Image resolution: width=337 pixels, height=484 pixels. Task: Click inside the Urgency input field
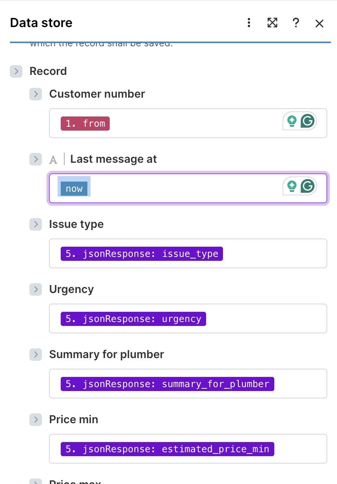click(x=235, y=318)
